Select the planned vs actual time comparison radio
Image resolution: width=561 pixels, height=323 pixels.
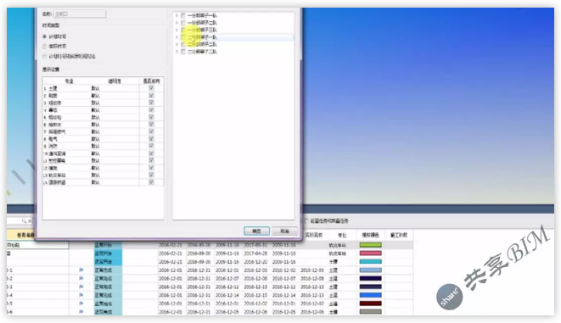[44, 56]
